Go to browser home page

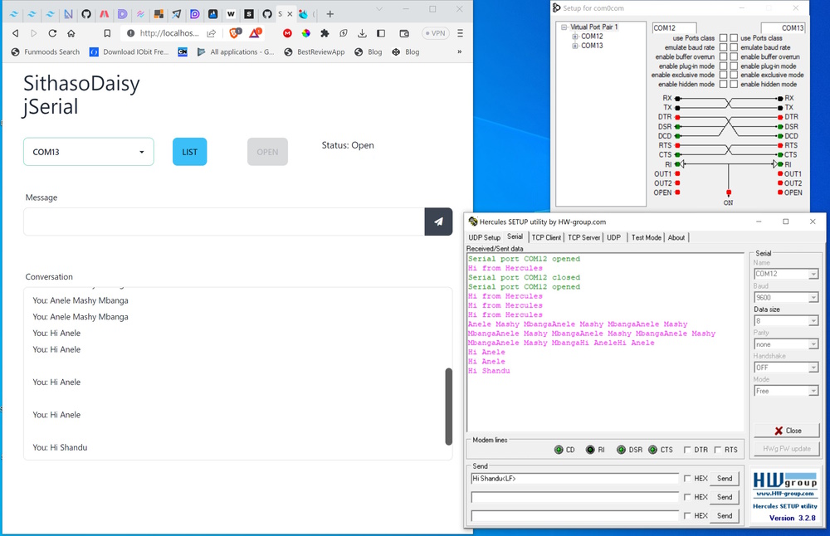(71, 33)
